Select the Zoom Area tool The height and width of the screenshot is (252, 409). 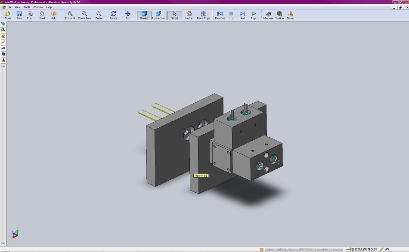(x=84, y=15)
